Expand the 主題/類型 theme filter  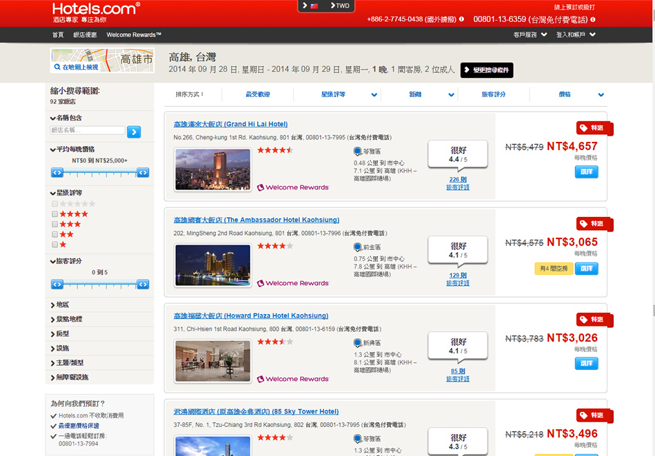67,362
